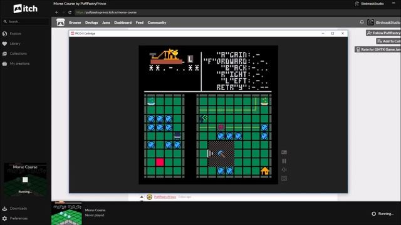Upvote the PuffPastryPrince comment
Viewport: 401px width, 225px height.
coord(142,196)
